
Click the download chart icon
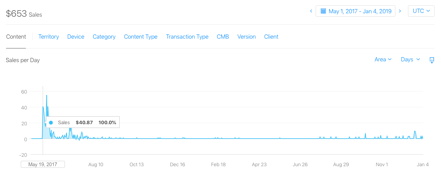432,60
